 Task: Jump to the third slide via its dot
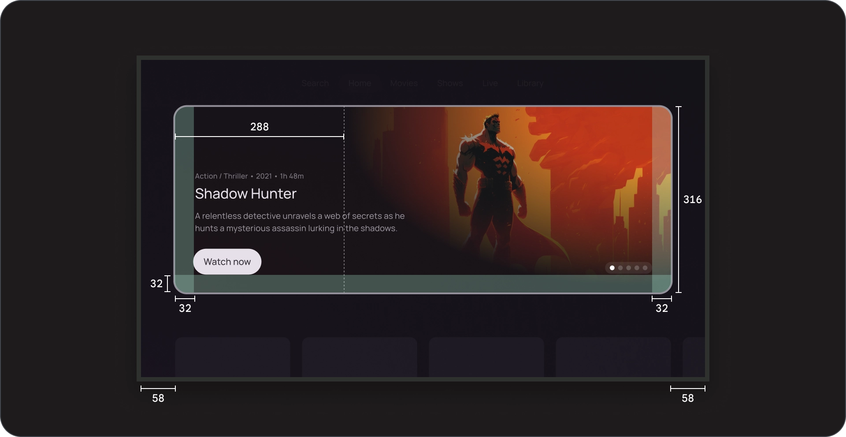click(x=628, y=268)
